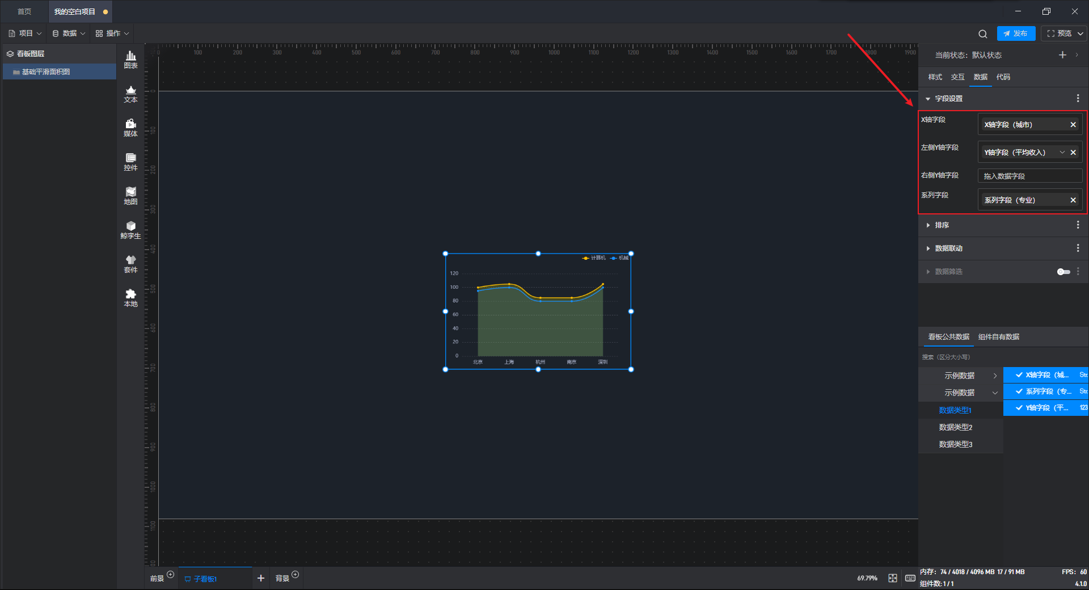Select 基础平滑面积图 layer
Screen dimensions: 1089x590
point(59,72)
